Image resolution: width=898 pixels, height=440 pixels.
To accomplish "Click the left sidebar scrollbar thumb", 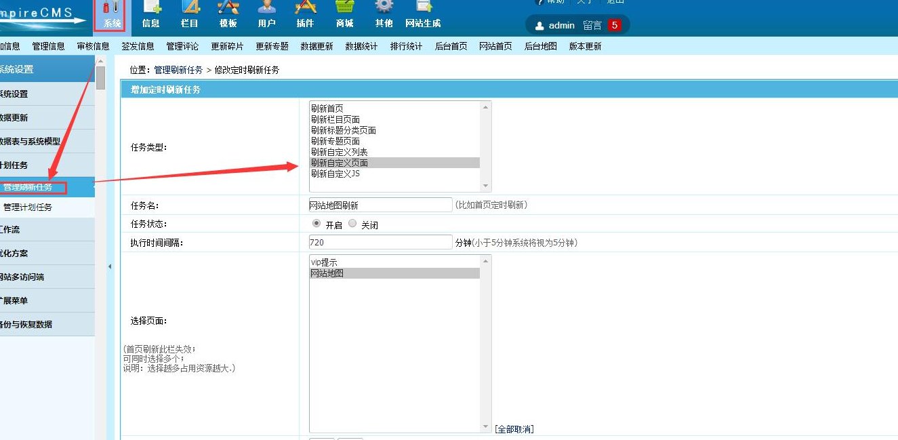I will click(x=100, y=77).
